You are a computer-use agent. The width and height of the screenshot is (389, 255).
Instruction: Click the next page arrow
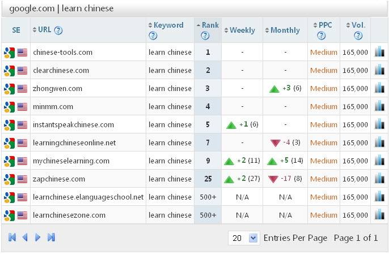click(x=38, y=237)
